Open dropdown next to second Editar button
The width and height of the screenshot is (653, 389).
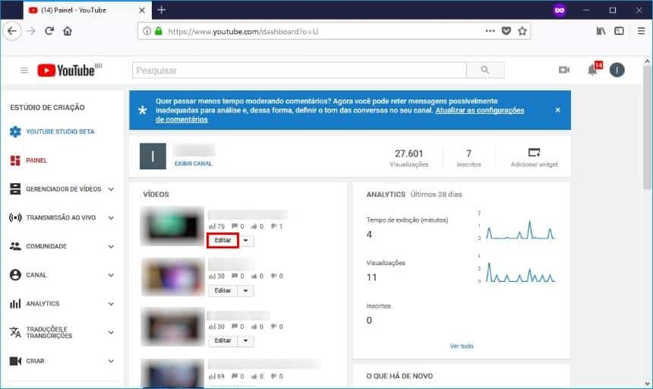[x=246, y=291]
